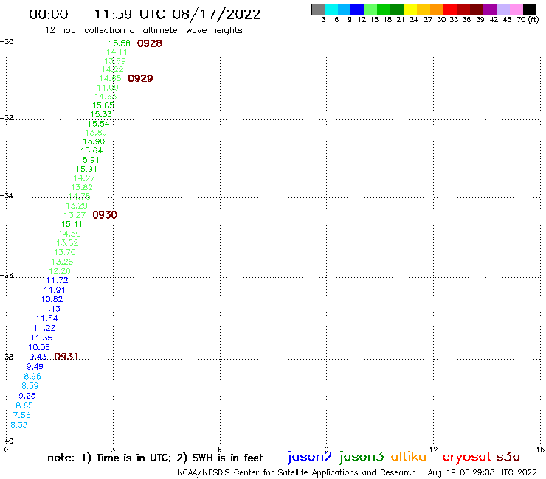Screen dimensions: 546x479
Task: Click the wave height value '9.49'
Action: [x=35, y=367]
